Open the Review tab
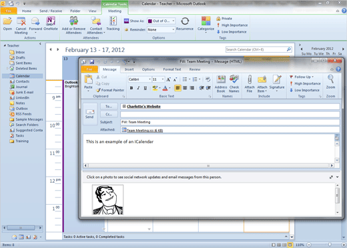Screen dimensions: 347x248 (195, 69)
